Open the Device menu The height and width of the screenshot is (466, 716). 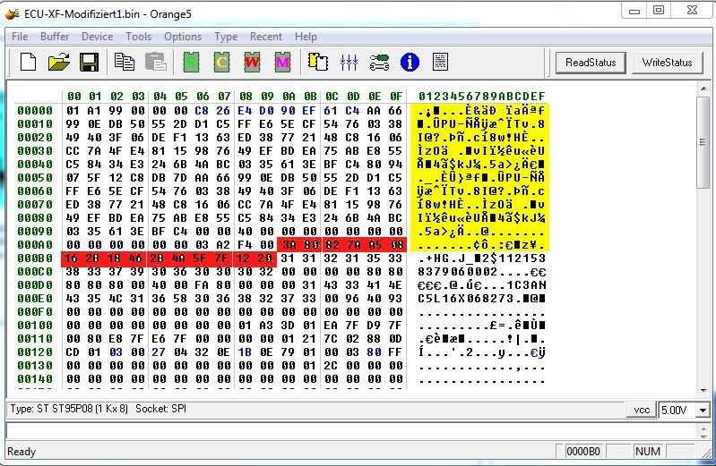click(x=97, y=37)
